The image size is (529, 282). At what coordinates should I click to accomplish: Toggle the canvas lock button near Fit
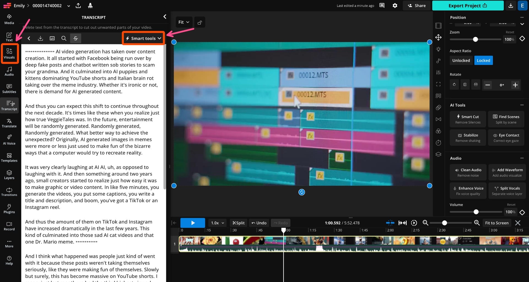click(199, 22)
